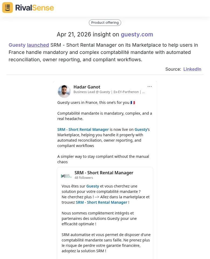Open the LinkedIn source link
Screen dimensions: 210x259
192,69
